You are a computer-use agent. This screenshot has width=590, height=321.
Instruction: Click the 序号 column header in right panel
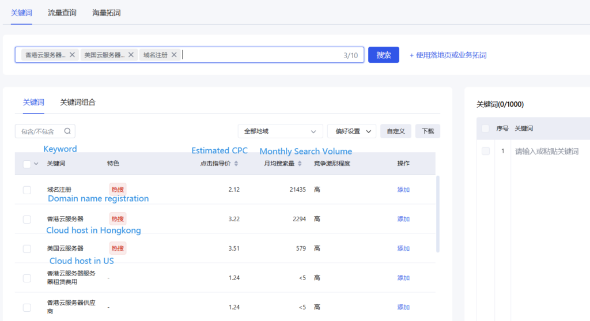pyautogui.click(x=502, y=129)
